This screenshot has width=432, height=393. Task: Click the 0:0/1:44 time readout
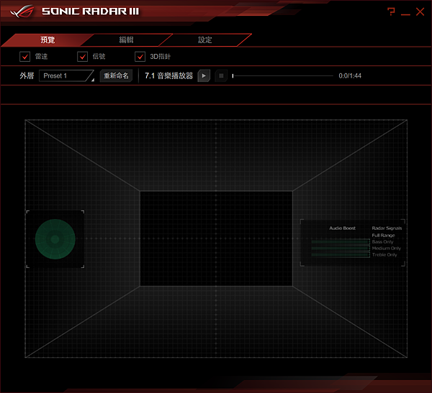click(x=350, y=76)
